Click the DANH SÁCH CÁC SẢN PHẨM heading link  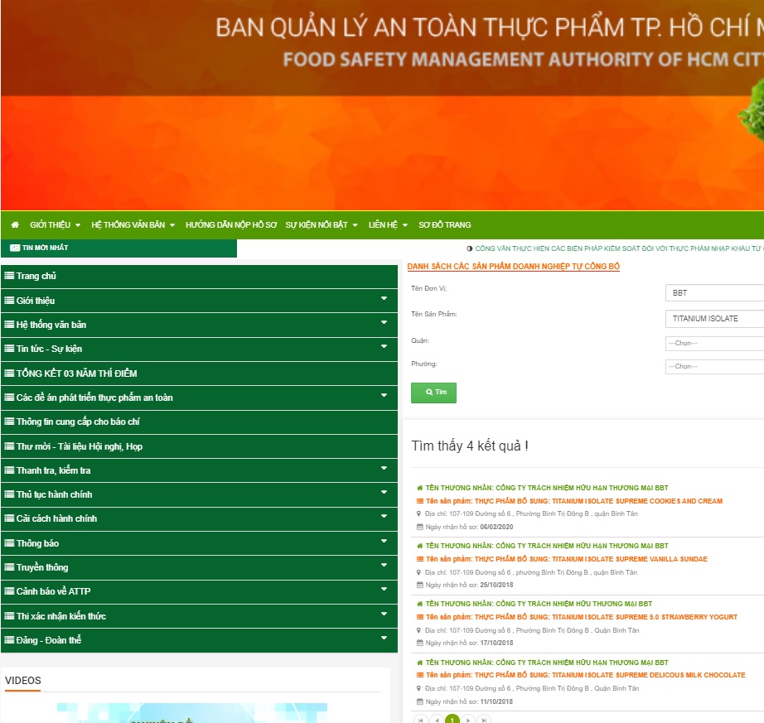(513, 267)
